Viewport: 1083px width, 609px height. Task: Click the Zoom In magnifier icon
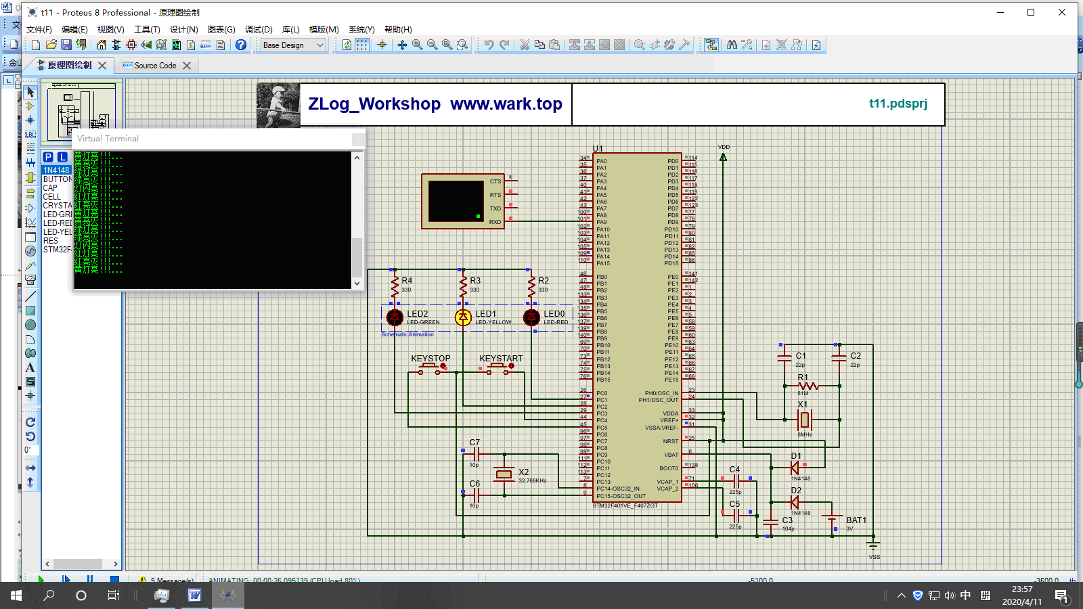(417, 45)
